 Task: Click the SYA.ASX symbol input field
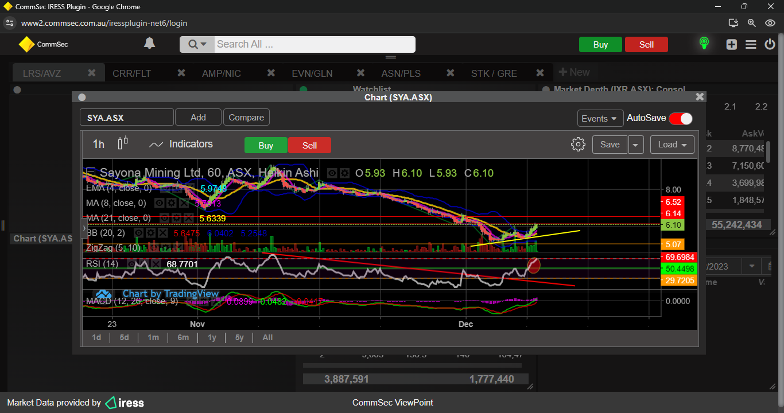(126, 118)
